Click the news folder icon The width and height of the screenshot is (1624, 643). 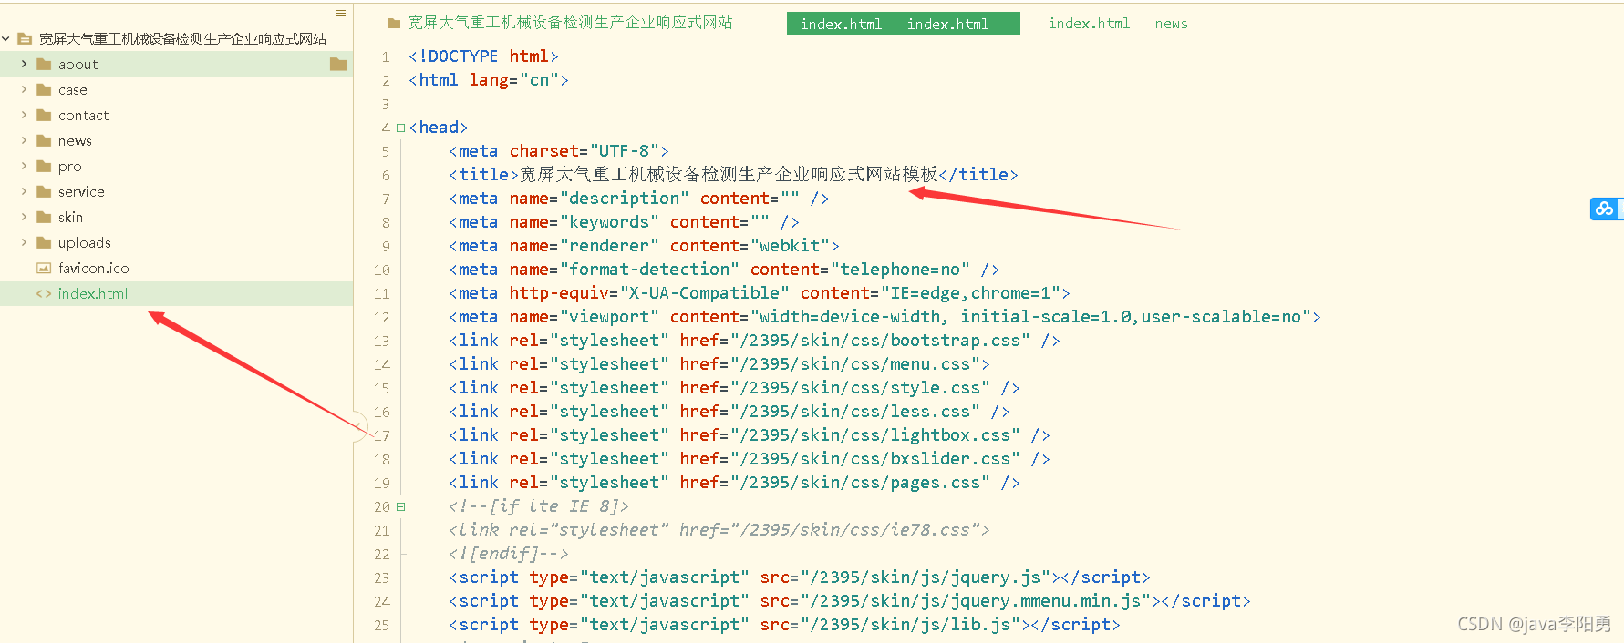(x=44, y=141)
